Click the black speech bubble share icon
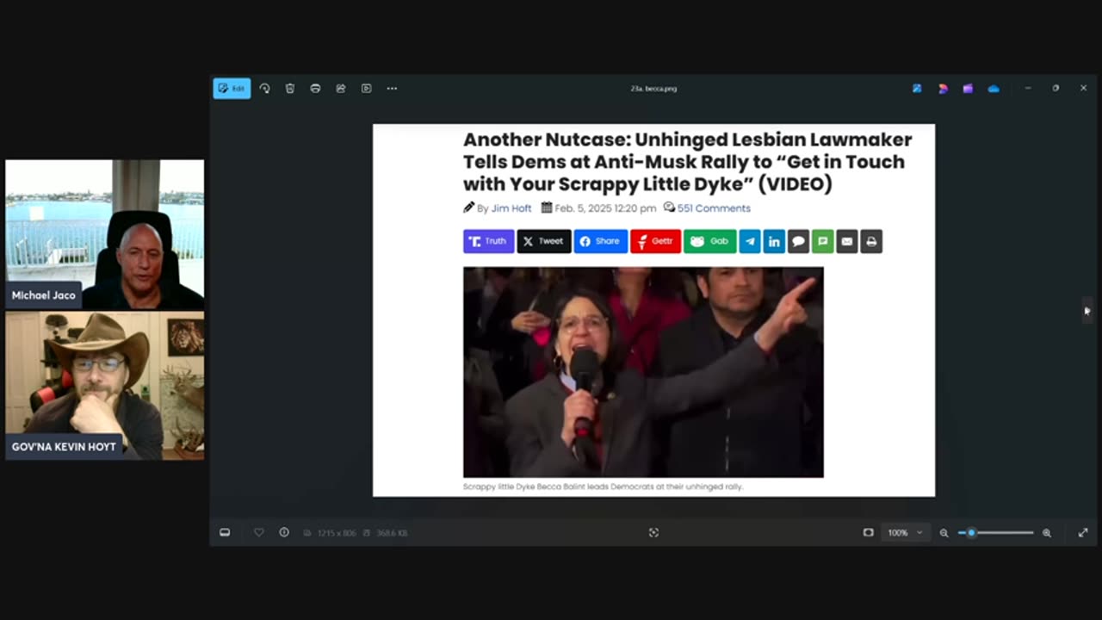Screen dimensions: 1102x620 pyautogui.click(x=798, y=241)
